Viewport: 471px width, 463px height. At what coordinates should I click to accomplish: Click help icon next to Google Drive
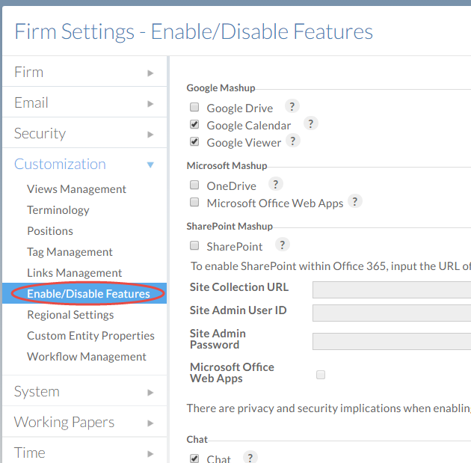(x=292, y=107)
